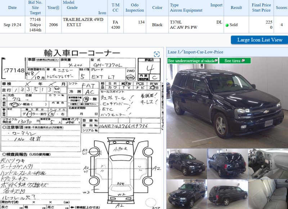Select the dashboard and steering wheel thumbnail
Image resolution: width=288 pixels, height=209 pixels.
[267, 163]
